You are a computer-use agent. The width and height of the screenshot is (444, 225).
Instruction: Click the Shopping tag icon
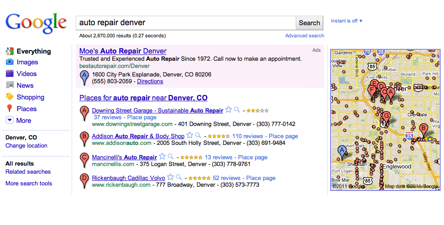point(9,97)
